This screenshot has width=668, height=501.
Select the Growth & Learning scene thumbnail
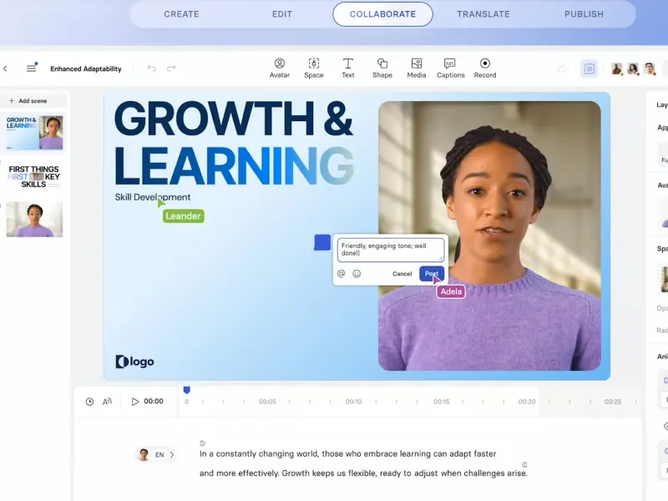click(x=34, y=133)
